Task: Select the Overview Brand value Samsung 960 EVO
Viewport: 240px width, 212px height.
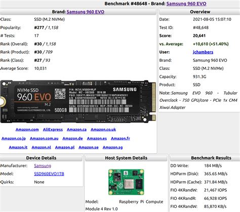Action: click(210, 60)
